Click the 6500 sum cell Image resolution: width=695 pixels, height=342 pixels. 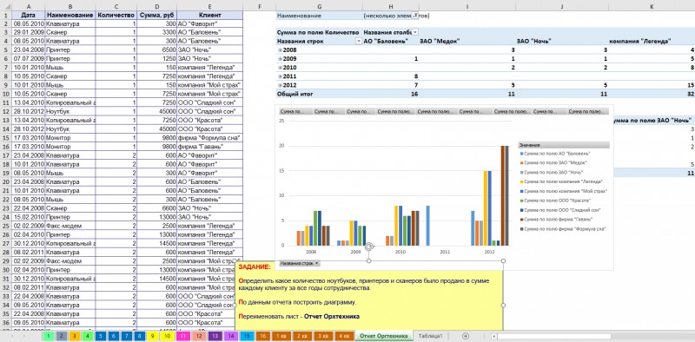click(x=156, y=50)
